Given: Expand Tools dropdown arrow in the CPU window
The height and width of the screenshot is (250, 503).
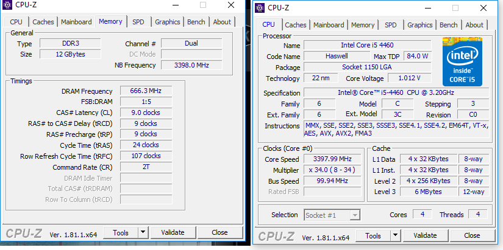Looking at the screenshot, I should point(396,236).
